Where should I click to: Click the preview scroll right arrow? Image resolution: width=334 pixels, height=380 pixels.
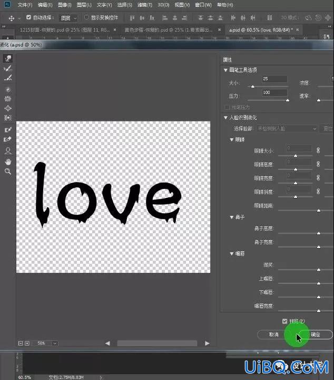click(x=207, y=343)
